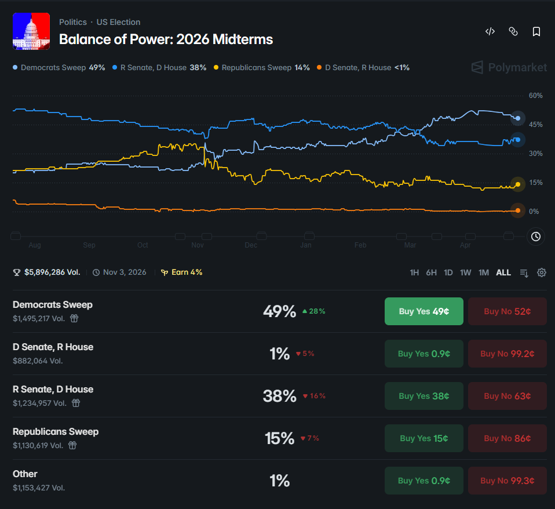The height and width of the screenshot is (509, 555).
Task: Select the ALL time range
Action: (503, 272)
